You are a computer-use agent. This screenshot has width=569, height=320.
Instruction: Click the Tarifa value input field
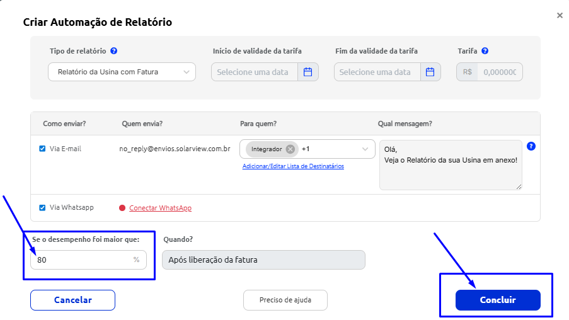pyautogui.click(x=499, y=72)
